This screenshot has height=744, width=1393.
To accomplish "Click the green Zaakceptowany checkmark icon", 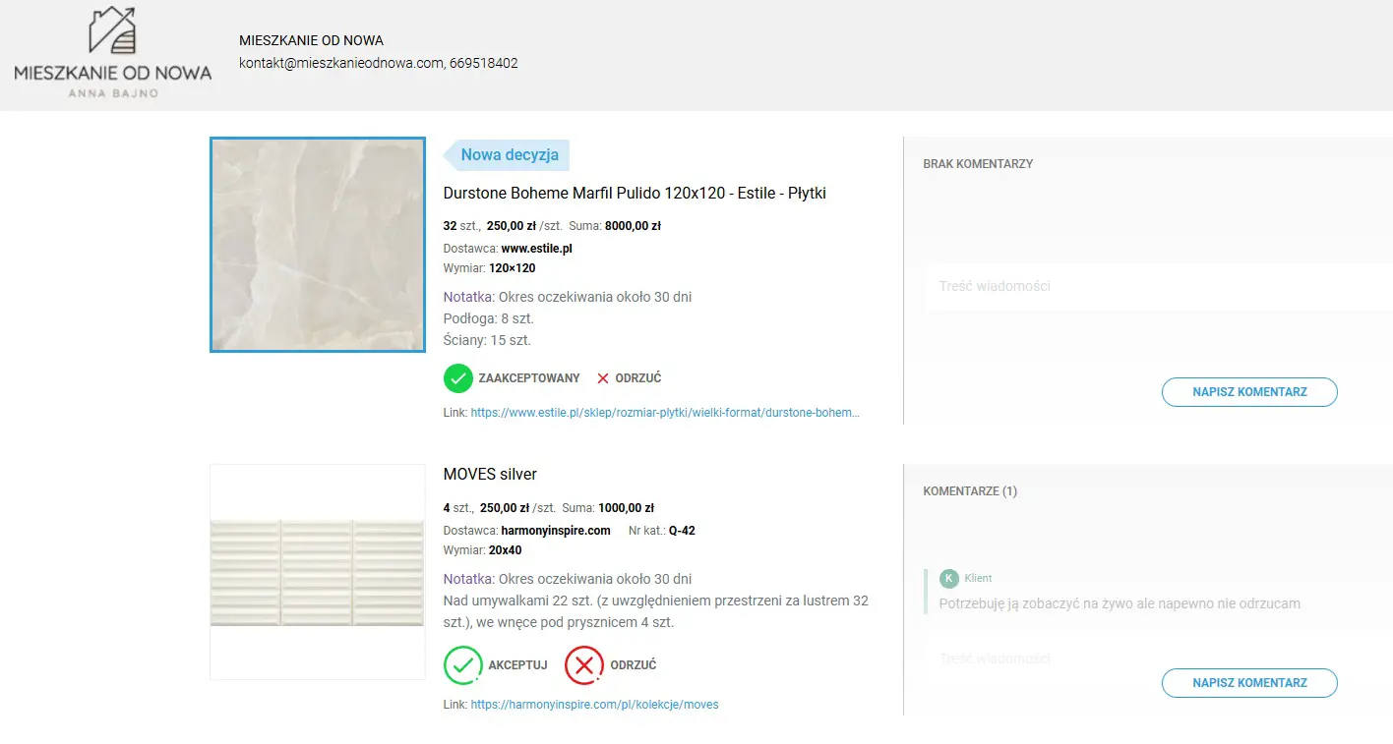I will coord(457,378).
